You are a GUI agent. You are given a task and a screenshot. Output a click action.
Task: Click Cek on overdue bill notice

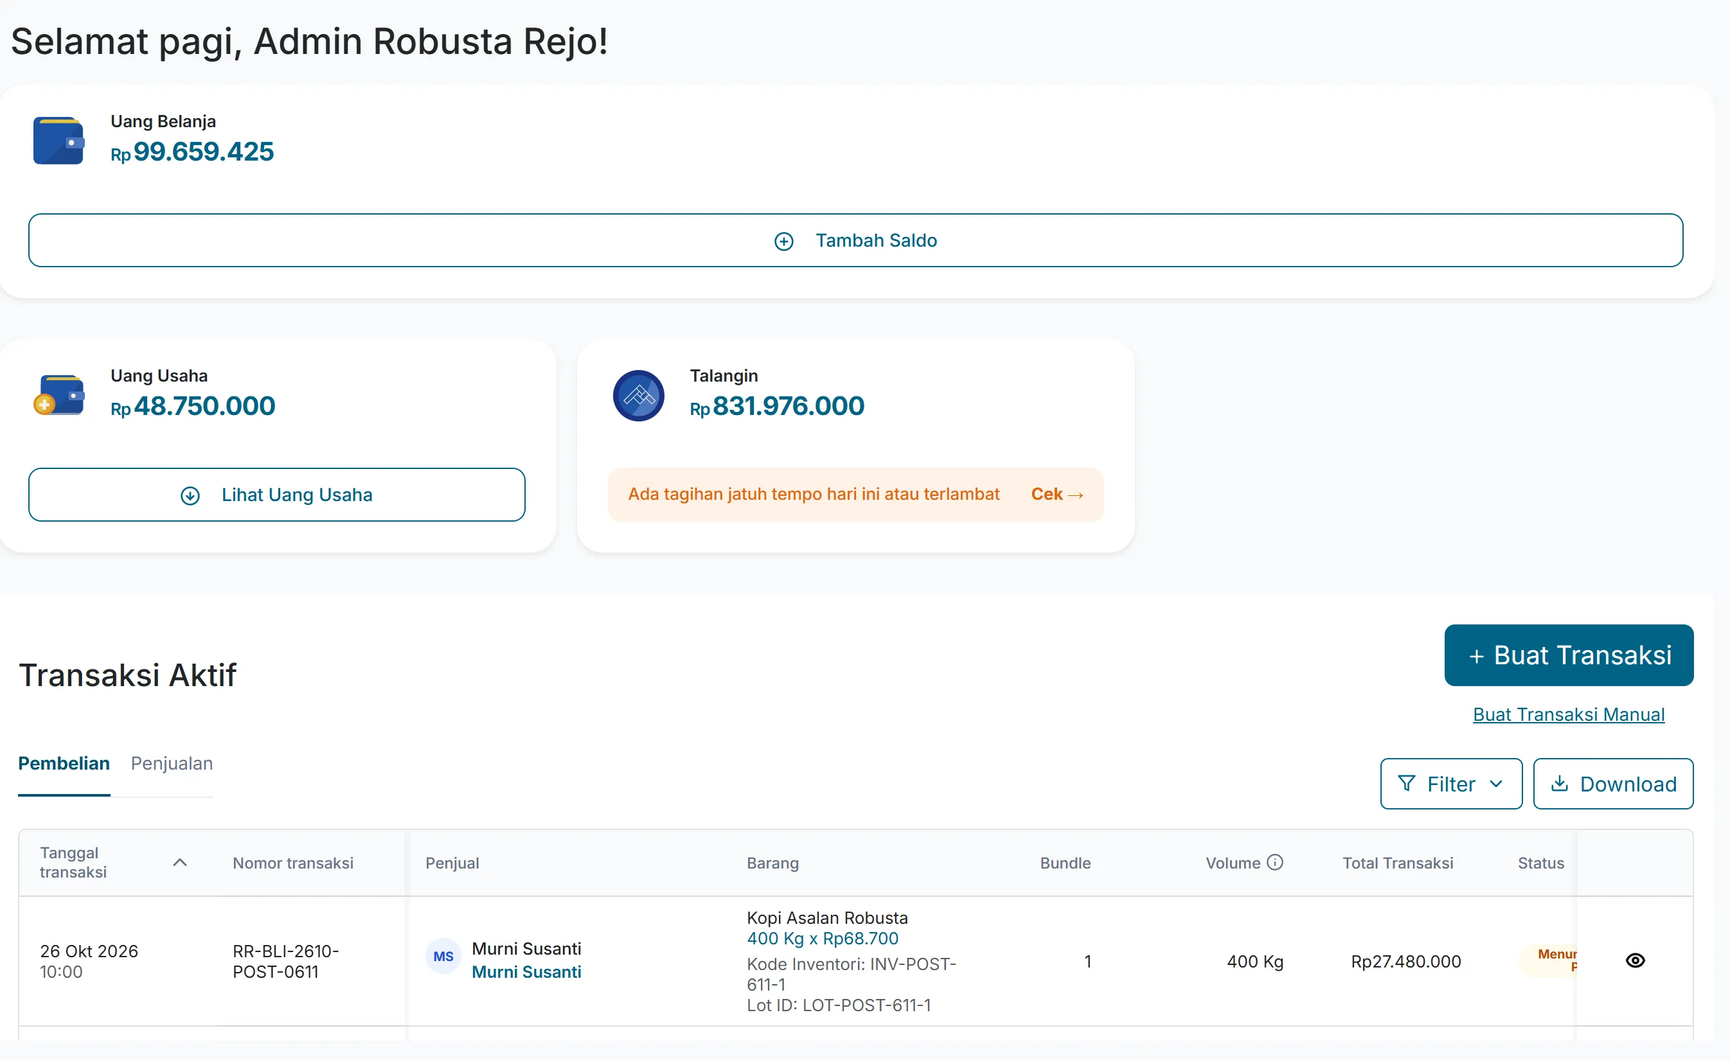(x=1057, y=494)
